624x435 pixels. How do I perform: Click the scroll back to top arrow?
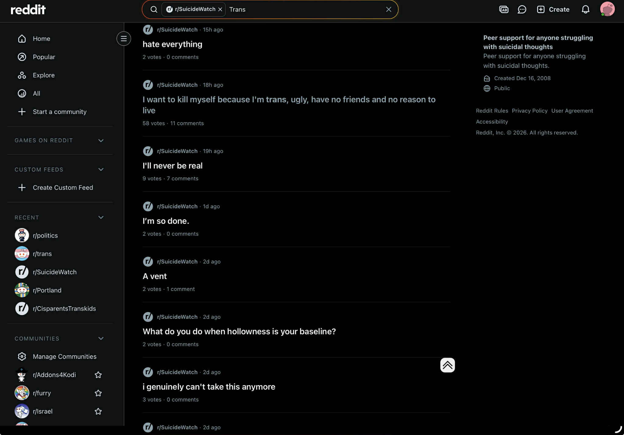[x=447, y=365]
